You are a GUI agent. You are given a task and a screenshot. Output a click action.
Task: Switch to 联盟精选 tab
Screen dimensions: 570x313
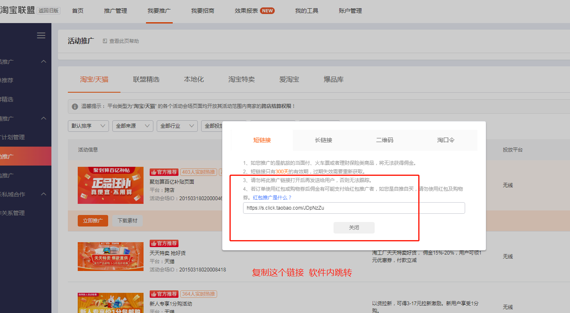(146, 79)
